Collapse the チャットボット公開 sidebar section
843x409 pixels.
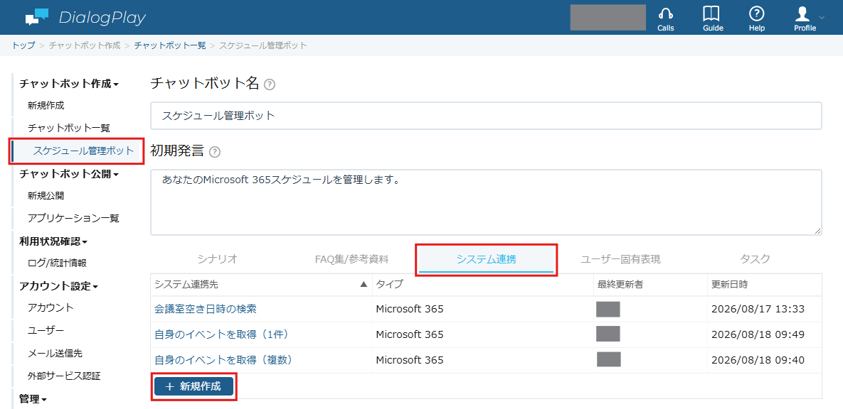coord(68,173)
